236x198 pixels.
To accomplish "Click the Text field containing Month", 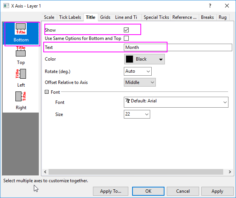I will (x=178, y=47).
